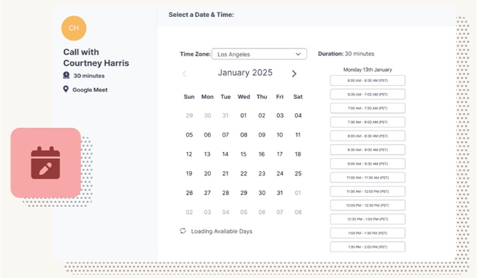Choose the 9:00 AM - 9:30 AM slot

coord(368,163)
